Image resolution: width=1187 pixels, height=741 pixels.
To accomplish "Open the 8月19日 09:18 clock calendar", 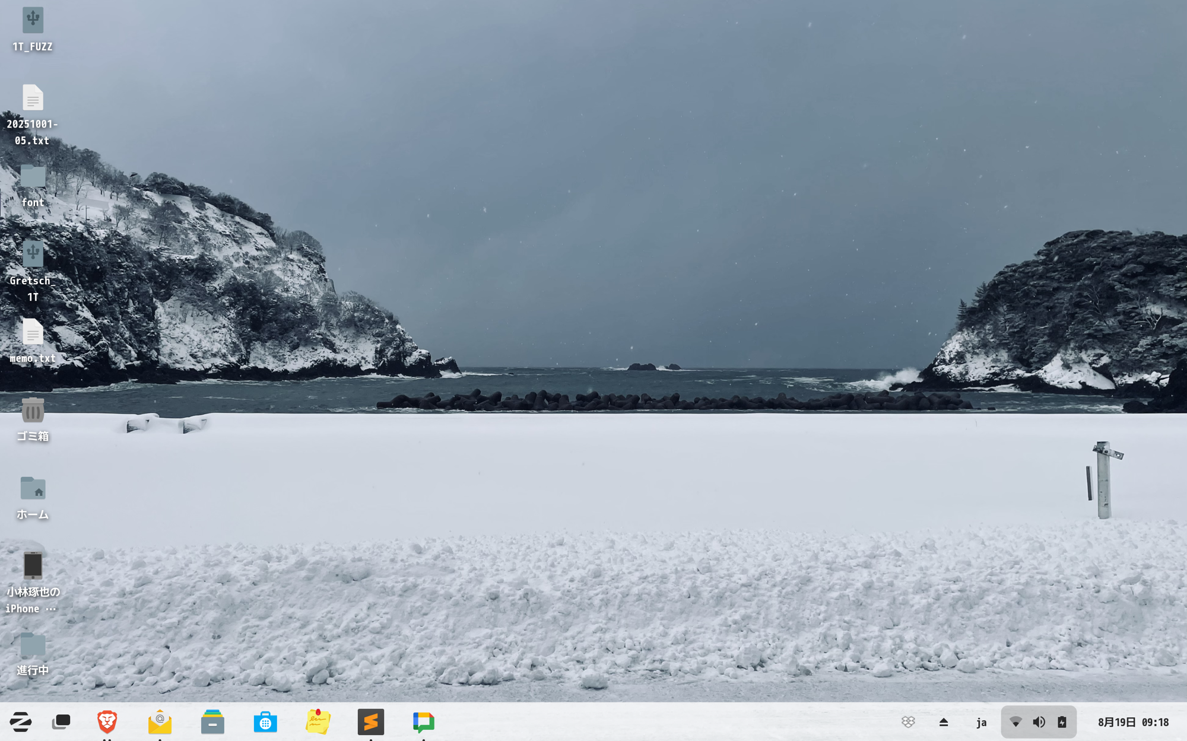I will point(1133,722).
